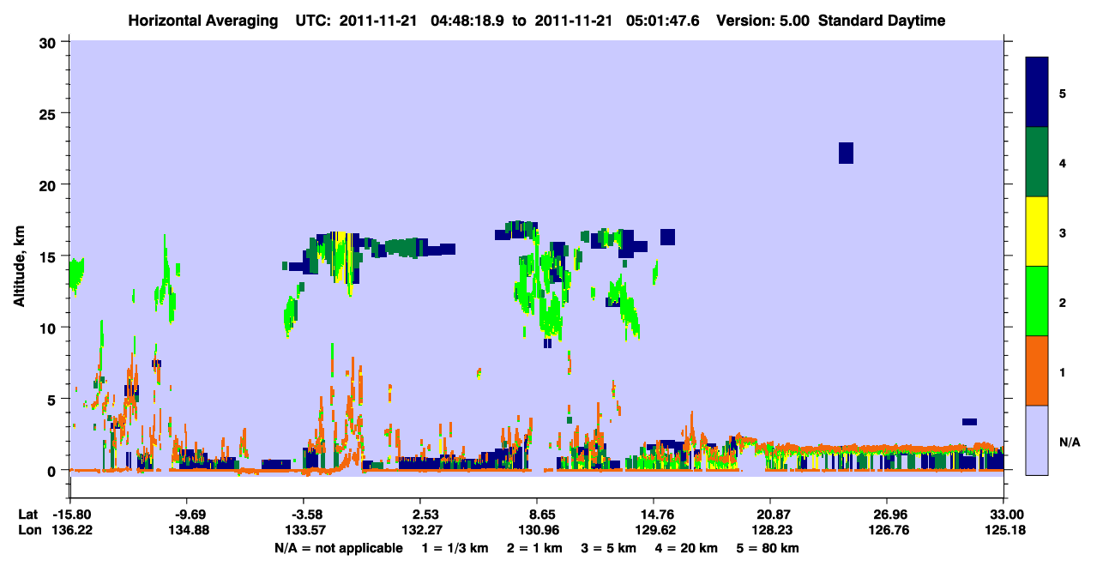Click the y-axis tick label 20
This screenshot has height=572, width=1115.
[x=50, y=184]
